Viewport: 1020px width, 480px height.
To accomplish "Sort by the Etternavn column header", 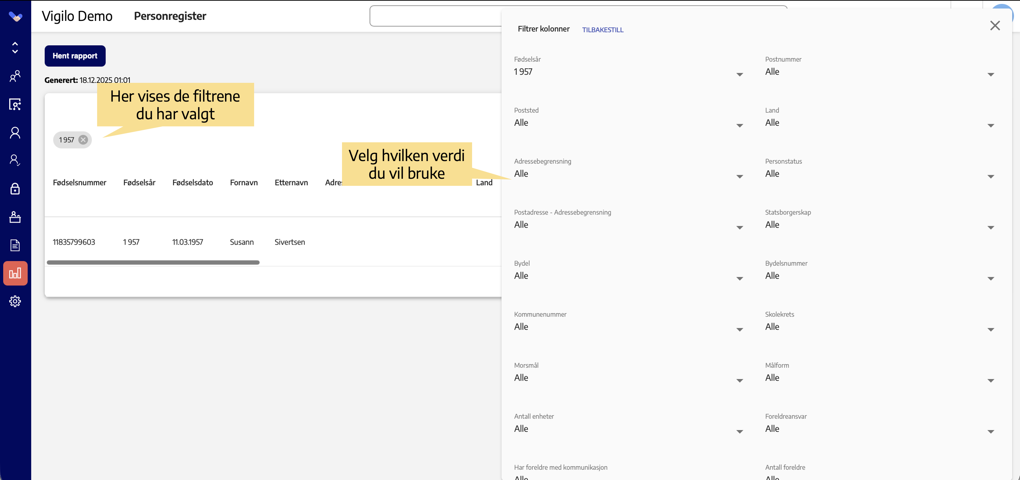I will [x=291, y=183].
